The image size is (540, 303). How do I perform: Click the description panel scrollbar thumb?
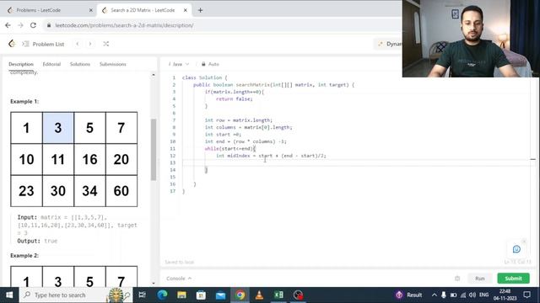pos(154,150)
